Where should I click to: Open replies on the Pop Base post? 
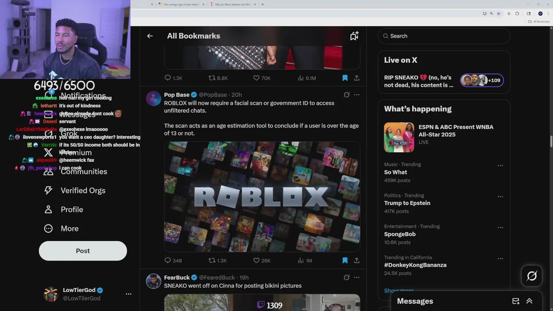(x=173, y=260)
